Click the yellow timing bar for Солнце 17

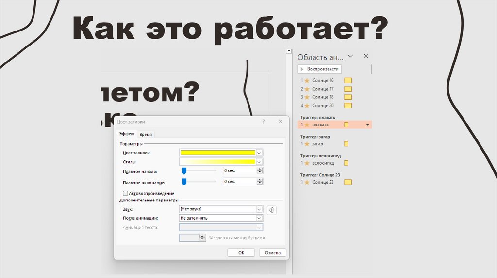pos(348,89)
